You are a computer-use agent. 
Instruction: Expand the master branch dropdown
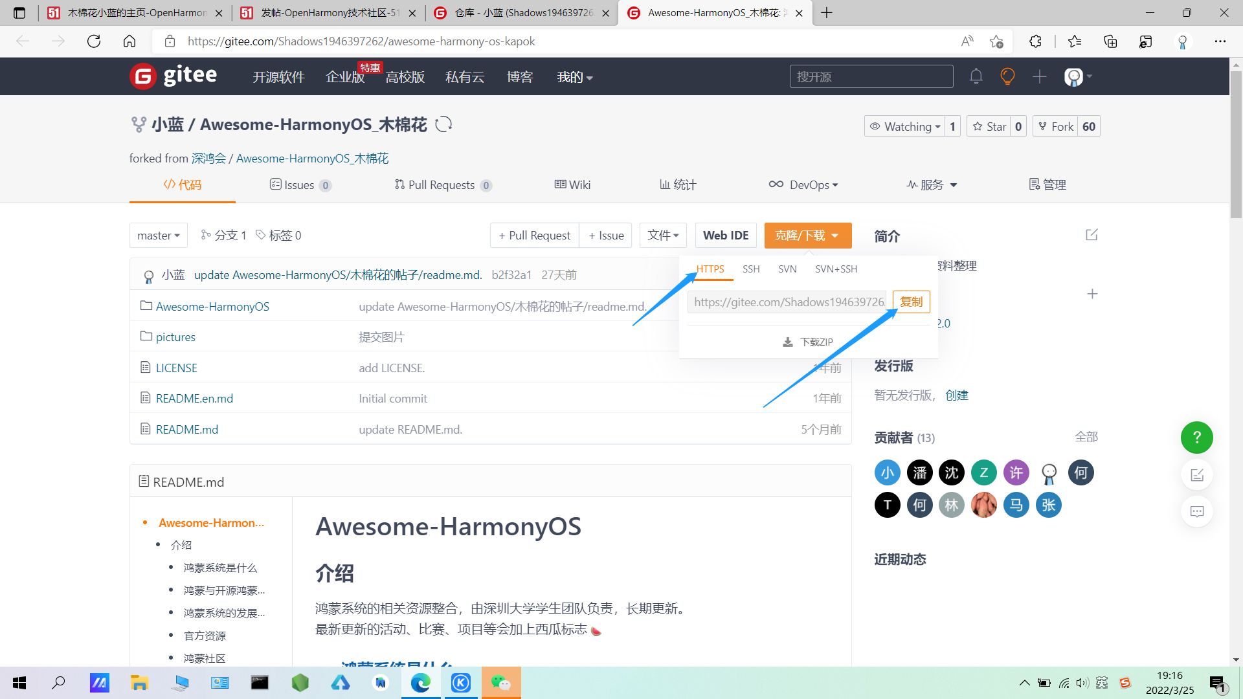point(159,236)
